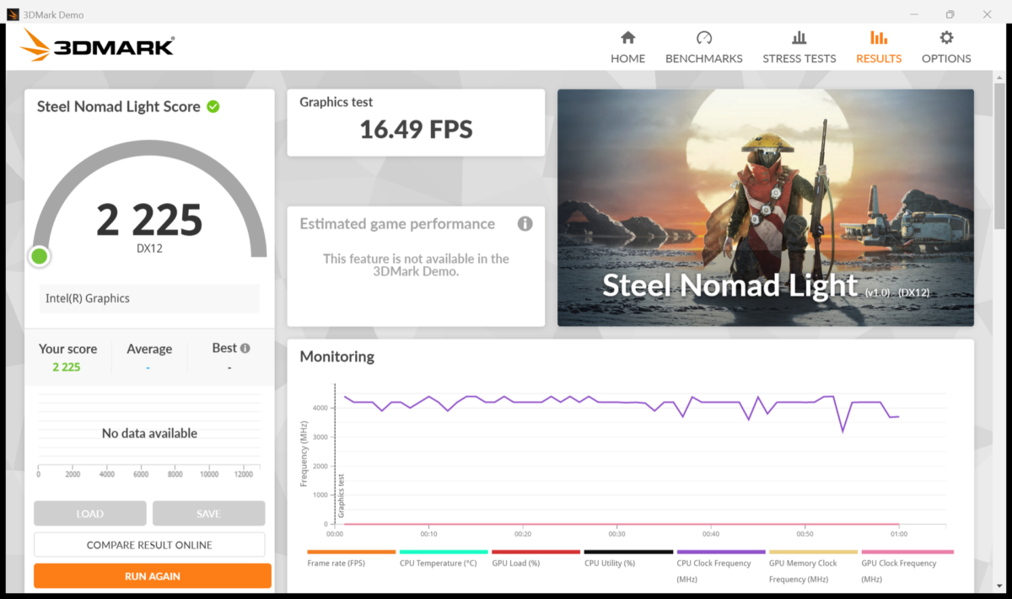Click the DX12 label under score
Viewport: 1012px width, 599px height.
tap(149, 249)
